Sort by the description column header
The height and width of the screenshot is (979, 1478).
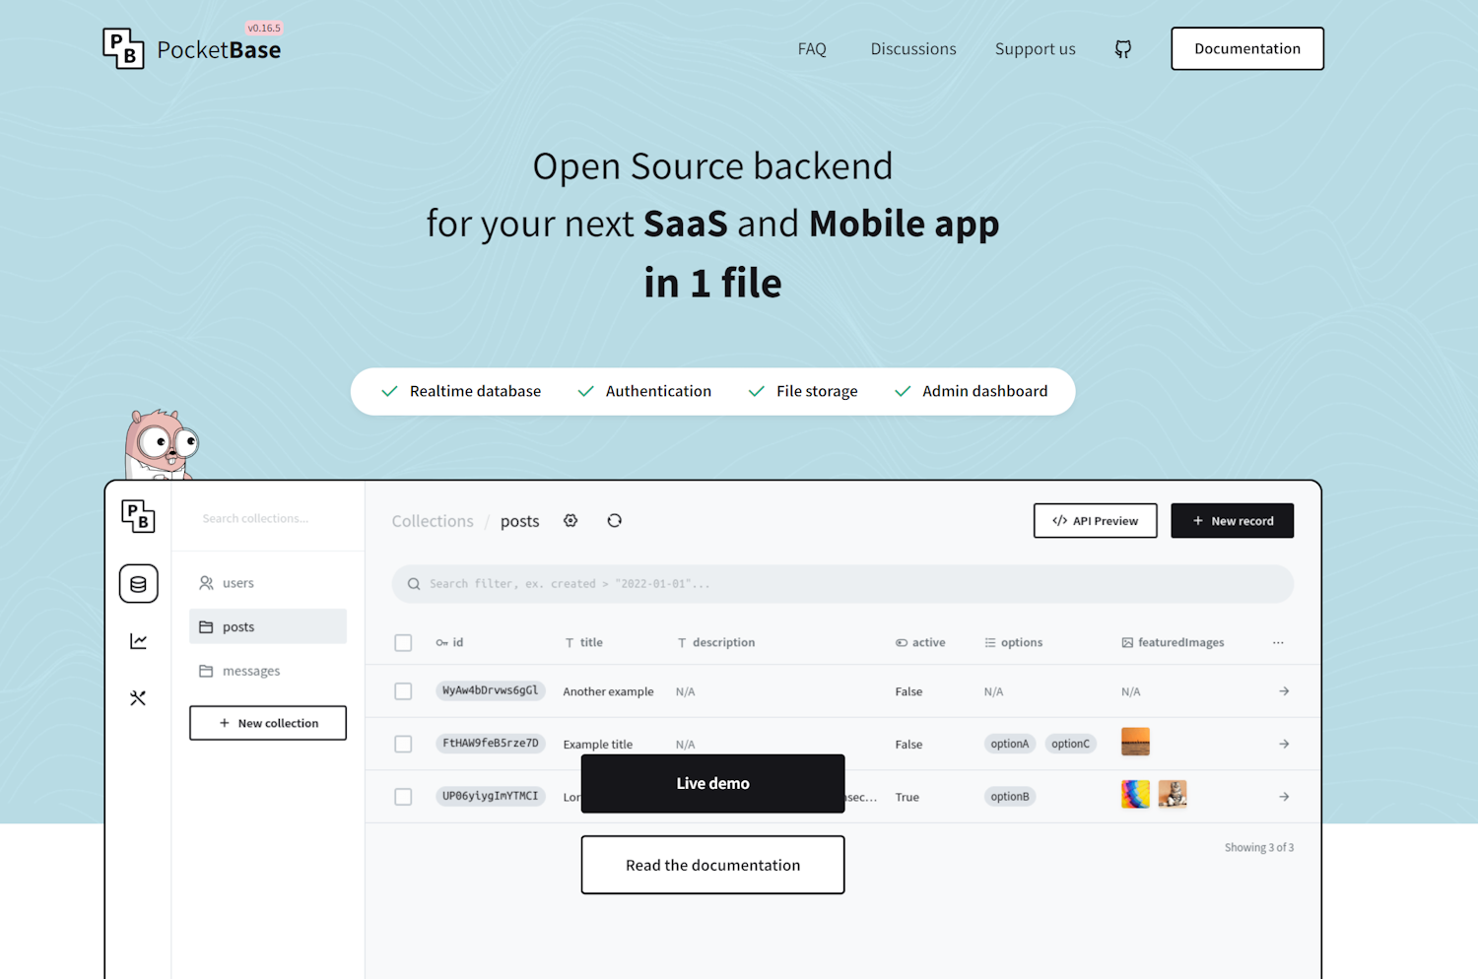coord(715,642)
